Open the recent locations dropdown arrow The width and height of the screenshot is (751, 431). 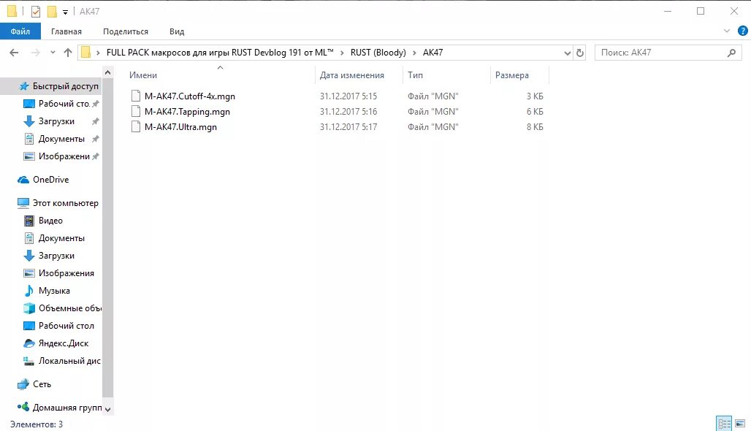[x=53, y=53]
